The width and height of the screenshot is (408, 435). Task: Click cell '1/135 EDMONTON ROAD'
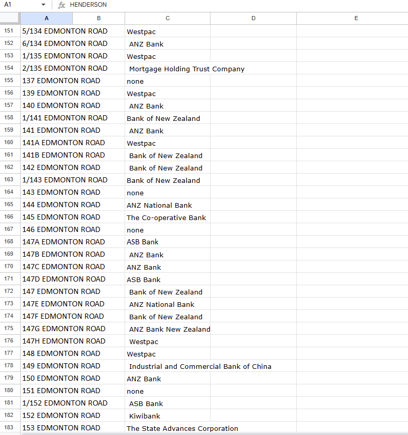[x=72, y=56]
